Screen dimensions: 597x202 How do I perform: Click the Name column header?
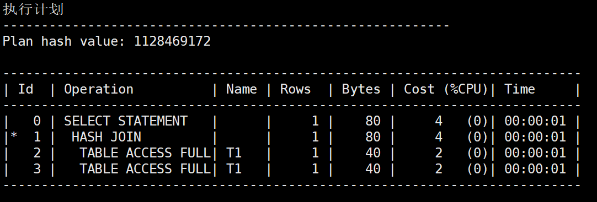click(241, 89)
